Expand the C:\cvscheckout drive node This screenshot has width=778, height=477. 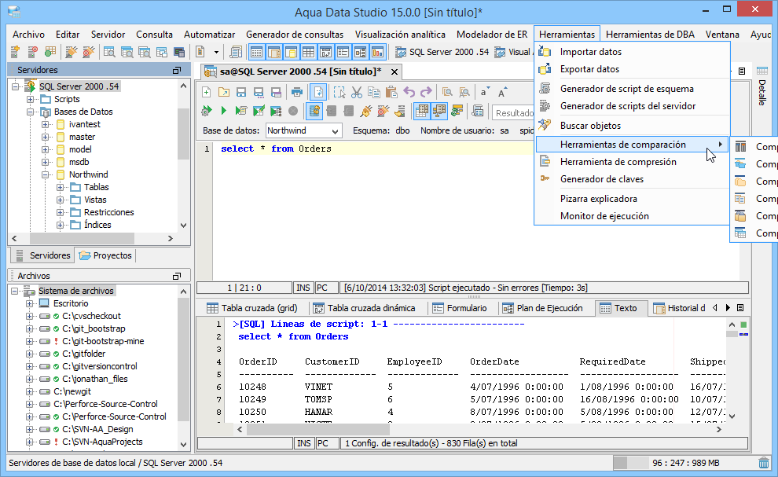coord(29,316)
